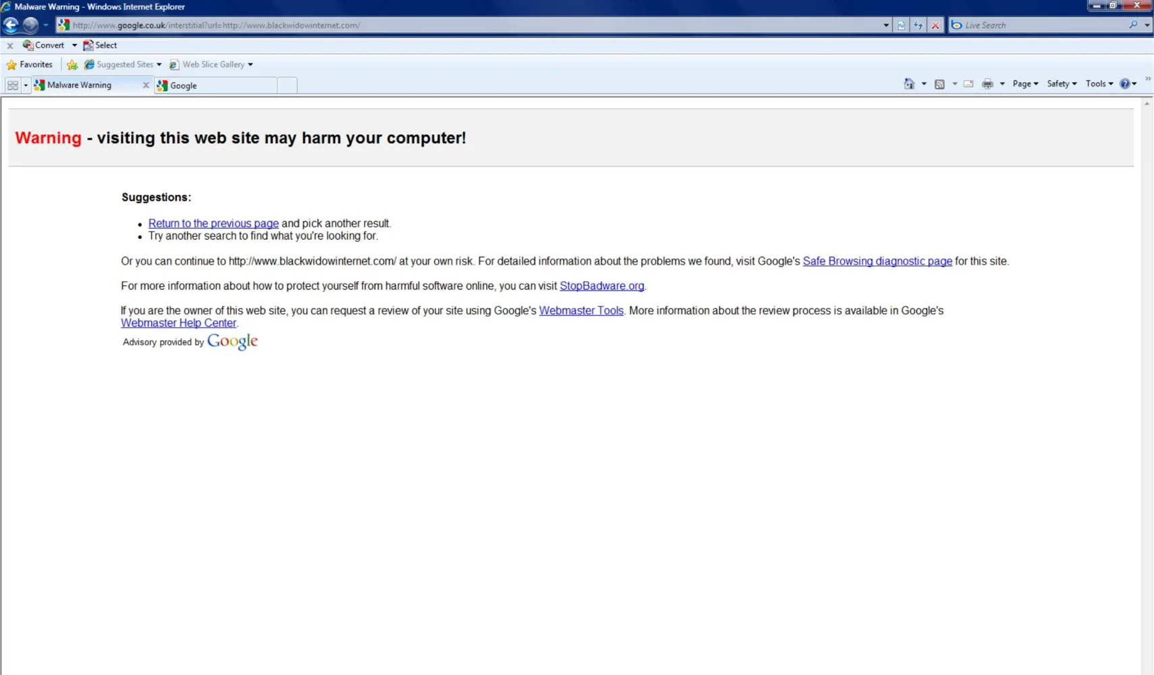Open the recent pages dropdown beside Forward
The width and height of the screenshot is (1154, 675).
(46, 25)
